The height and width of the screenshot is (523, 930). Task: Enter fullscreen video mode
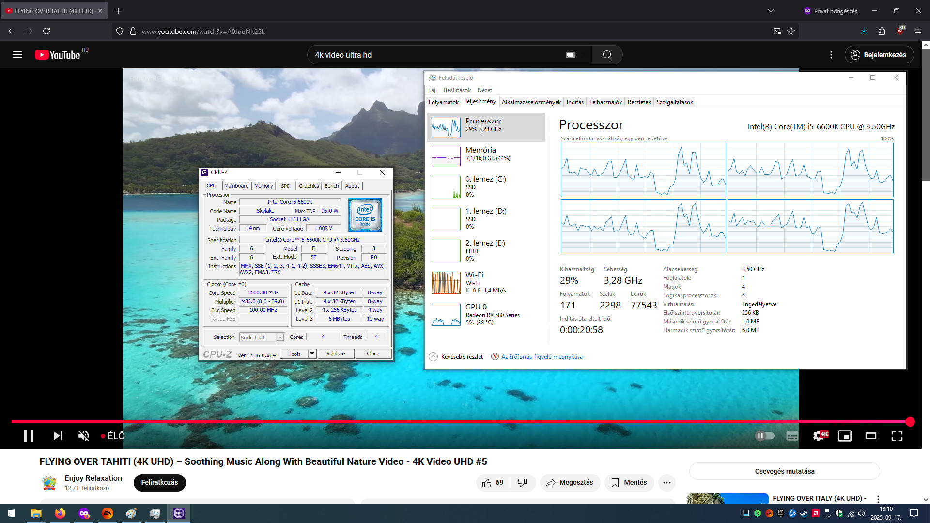(897, 436)
